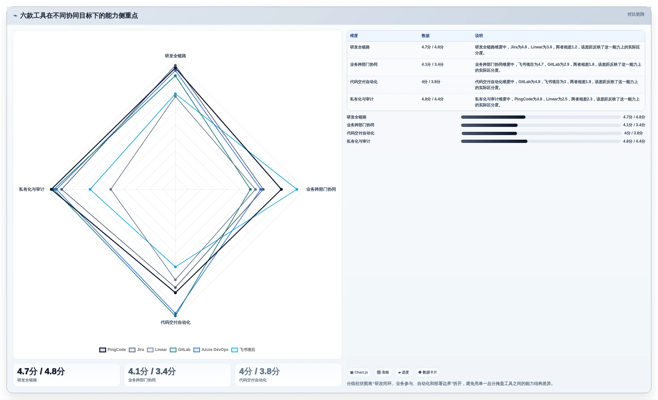Select the 进度 tag

tap(403, 372)
